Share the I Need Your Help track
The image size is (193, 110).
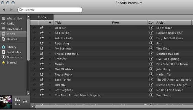tap(42, 54)
